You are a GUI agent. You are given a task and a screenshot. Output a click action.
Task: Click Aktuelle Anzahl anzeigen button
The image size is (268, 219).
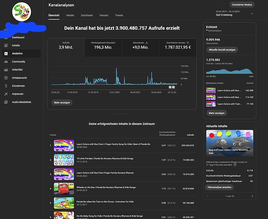coord(222,50)
